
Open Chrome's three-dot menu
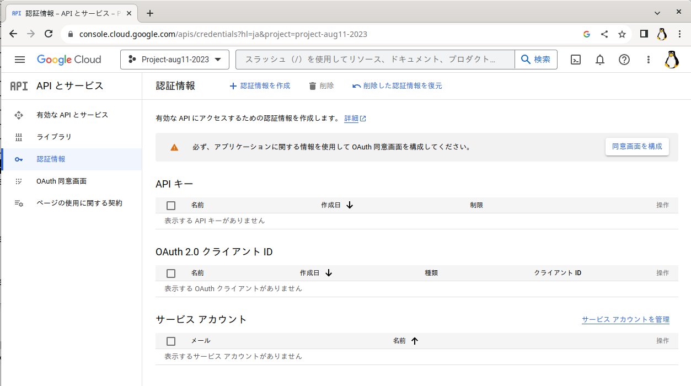coord(679,34)
